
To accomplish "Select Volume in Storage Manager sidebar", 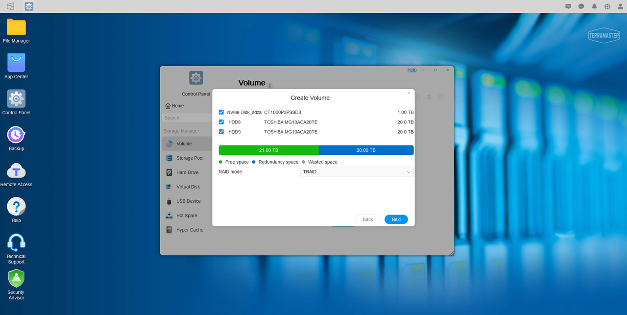I will 187,144.
